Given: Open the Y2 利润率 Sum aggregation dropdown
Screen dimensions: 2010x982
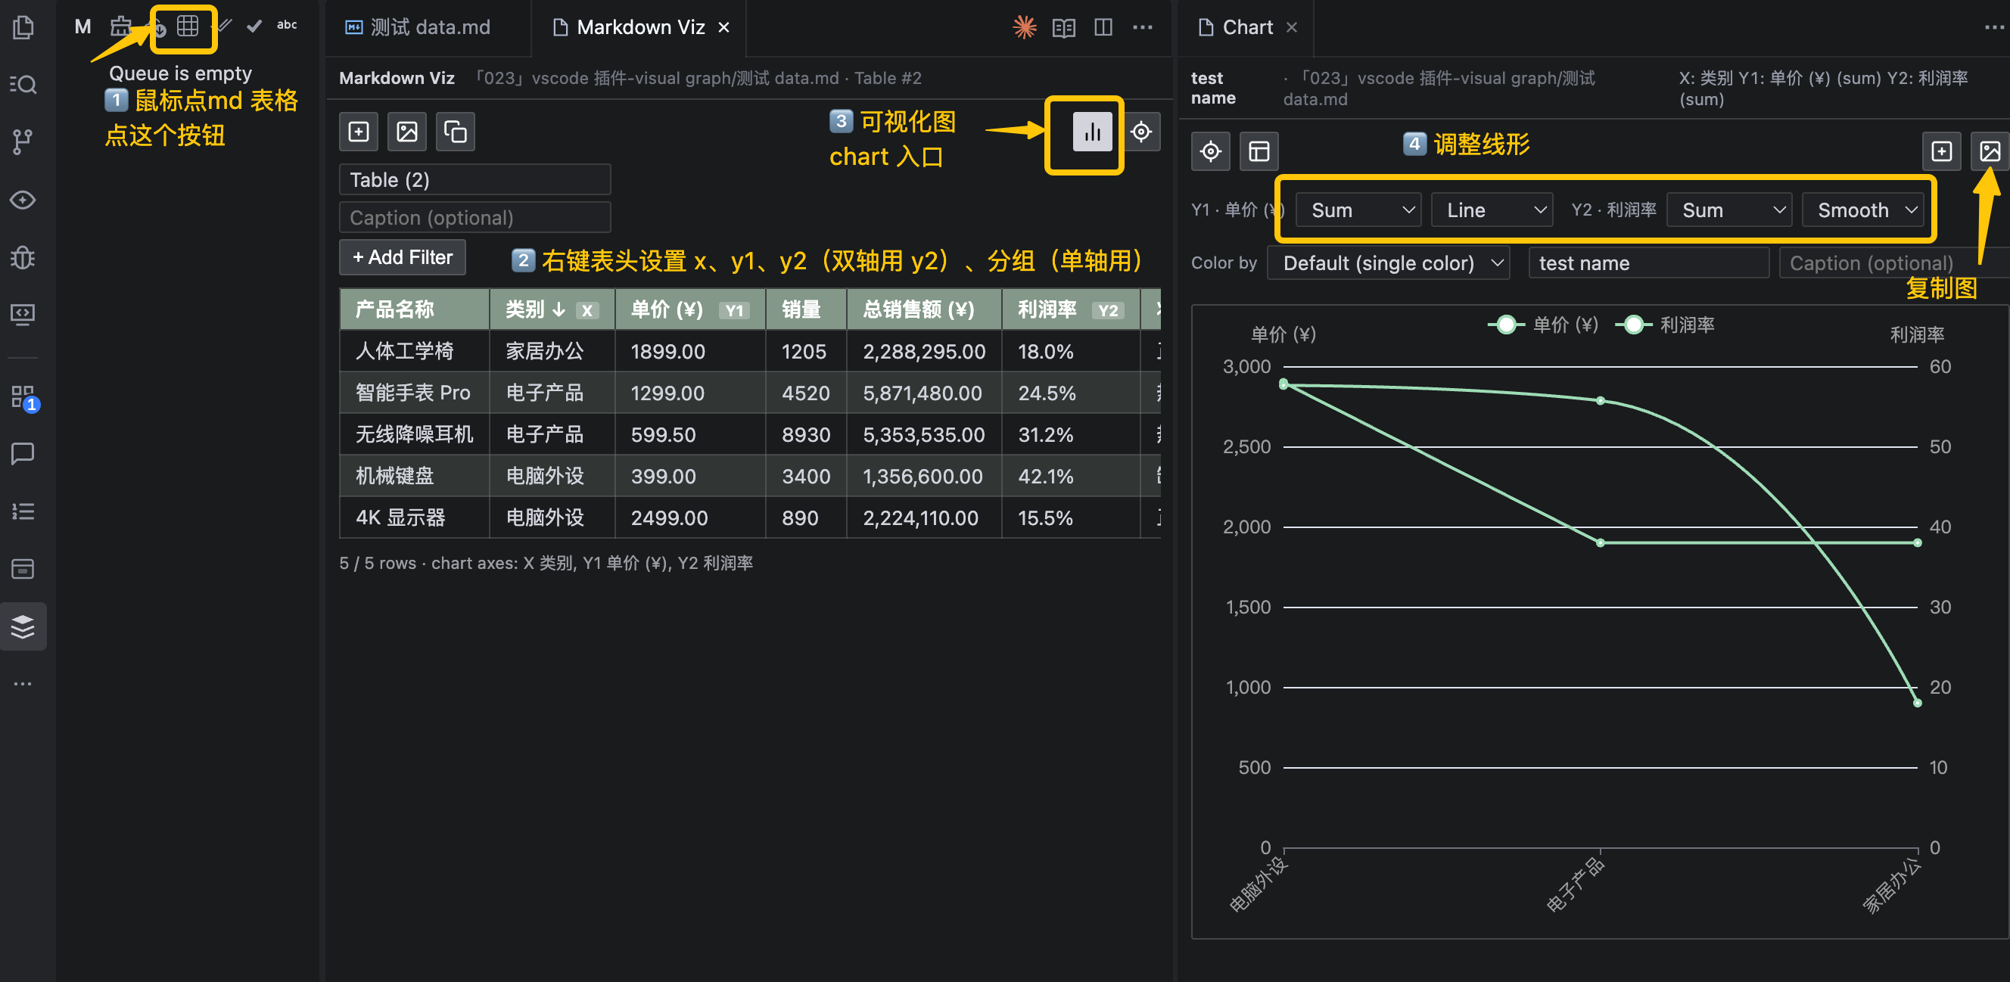Looking at the screenshot, I should 1729,210.
